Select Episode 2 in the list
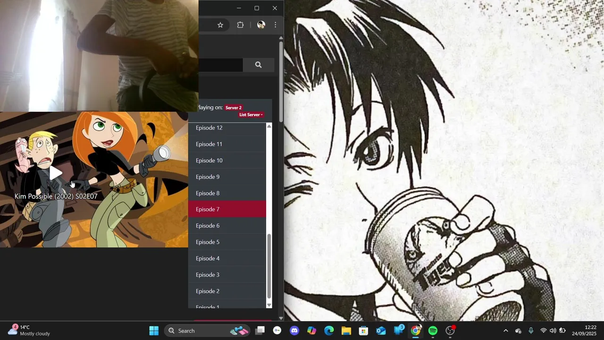Screen dimensions: 604x340 [x=227, y=291]
